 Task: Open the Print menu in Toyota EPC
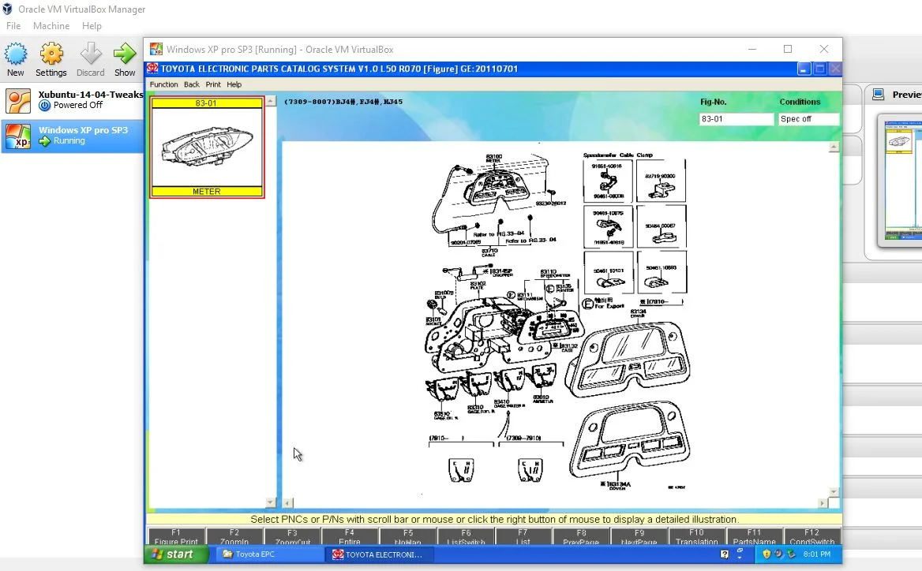click(x=213, y=84)
